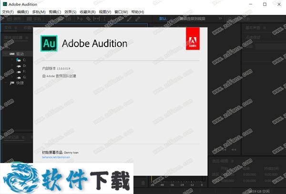Open the 文件 panel menu icon

pos(16,28)
